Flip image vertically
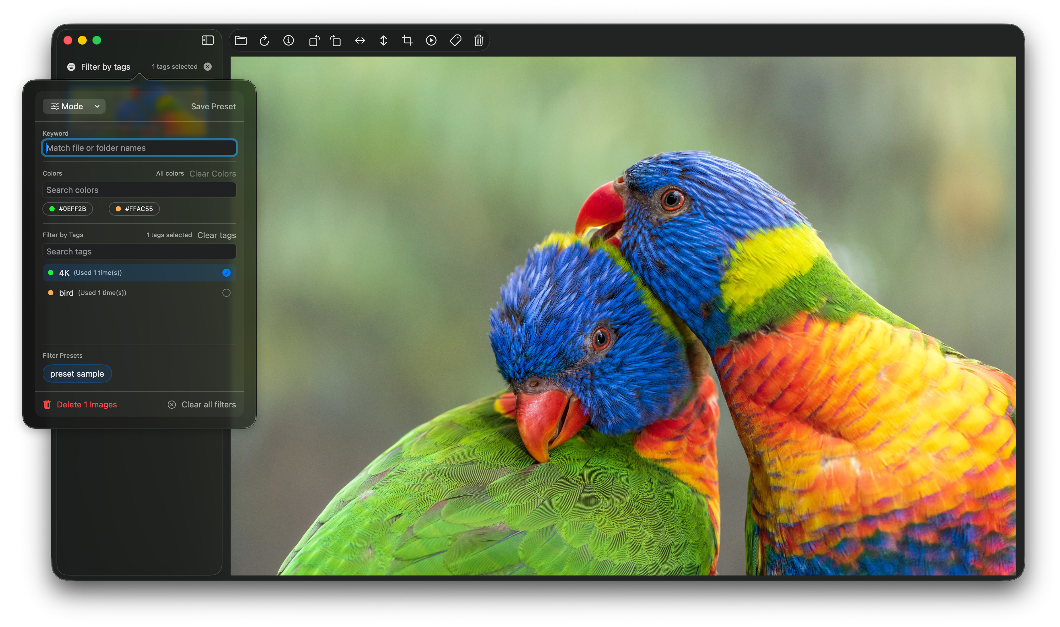Screen dimensions: 1060x627 (x=384, y=41)
